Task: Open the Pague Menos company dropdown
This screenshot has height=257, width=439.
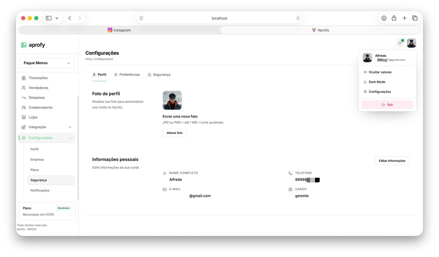Action: click(x=47, y=63)
